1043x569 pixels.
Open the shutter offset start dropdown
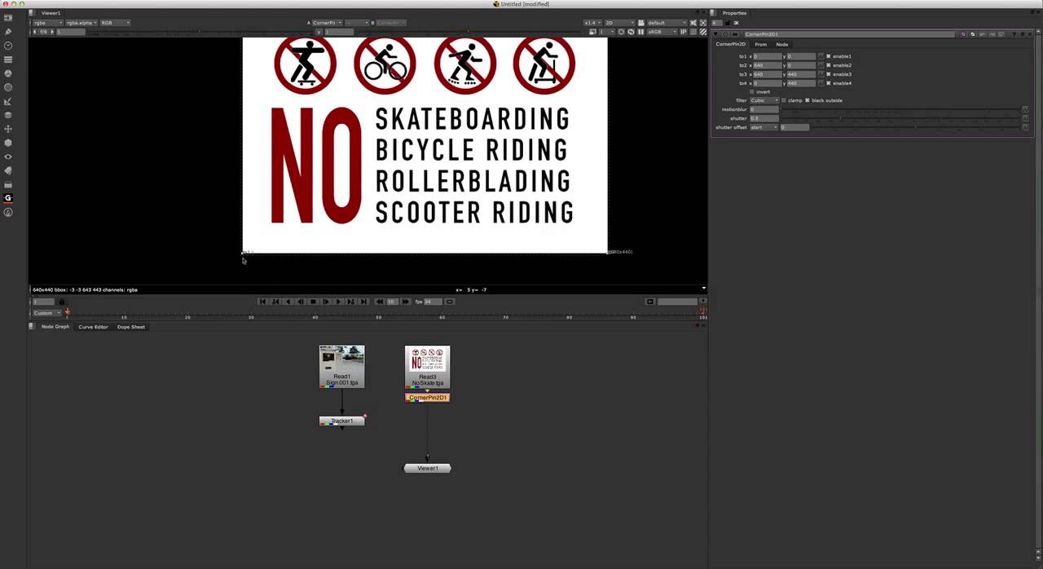(764, 127)
